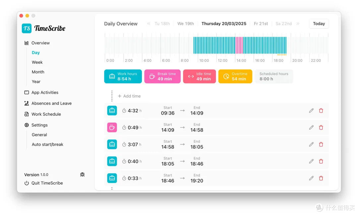Open the Settings section
This screenshot has width=358, height=215.
pos(36,125)
